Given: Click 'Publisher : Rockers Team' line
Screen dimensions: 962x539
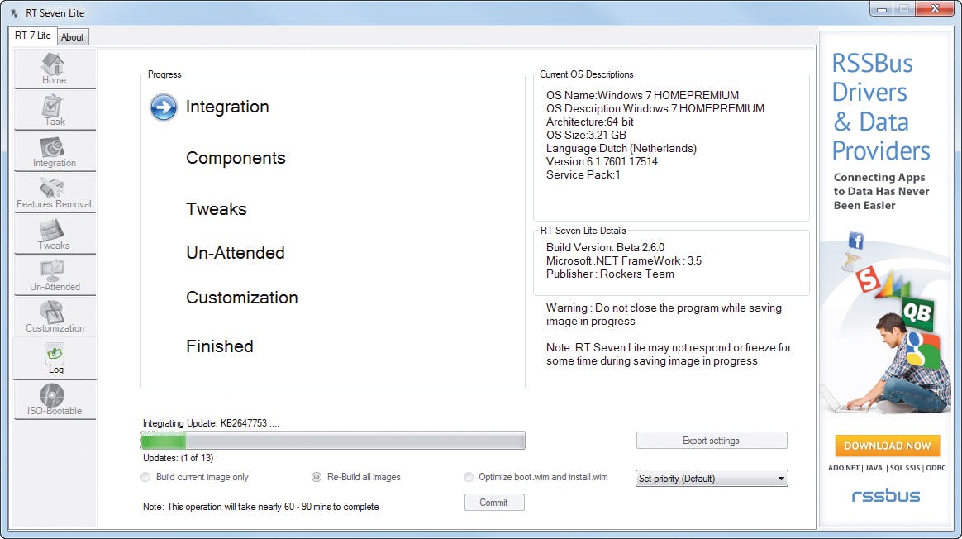Looking at the screenshot, I should point(610,274).
